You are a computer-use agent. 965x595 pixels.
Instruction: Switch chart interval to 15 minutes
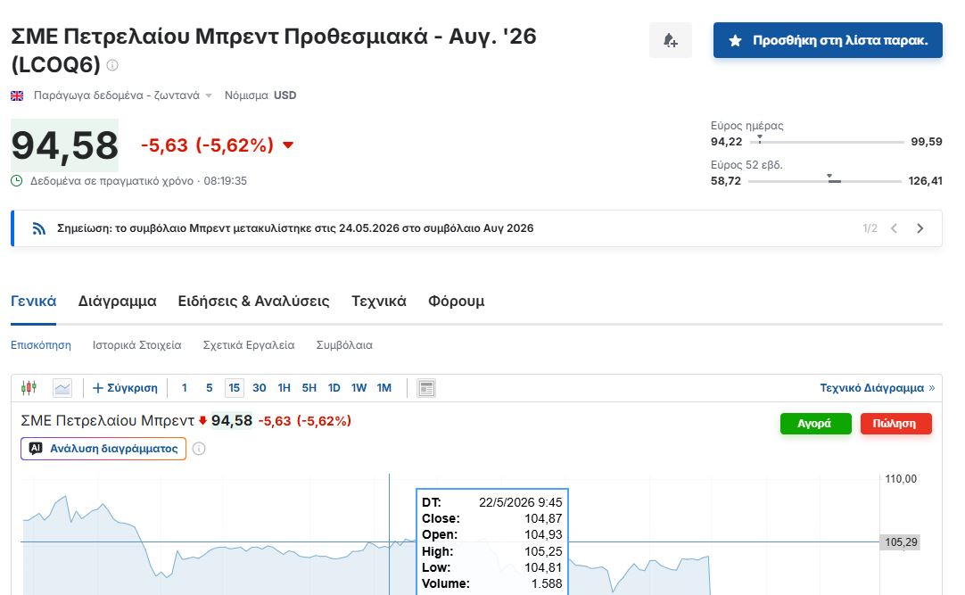pyautogui.click(x=234, y=388)
